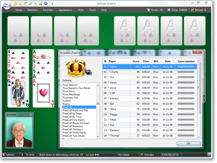Select Charlie row in hi-scores

[150, 72]
